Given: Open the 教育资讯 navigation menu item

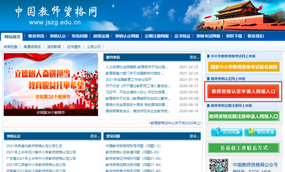Looking at the screenshot, I should (36, 36).
